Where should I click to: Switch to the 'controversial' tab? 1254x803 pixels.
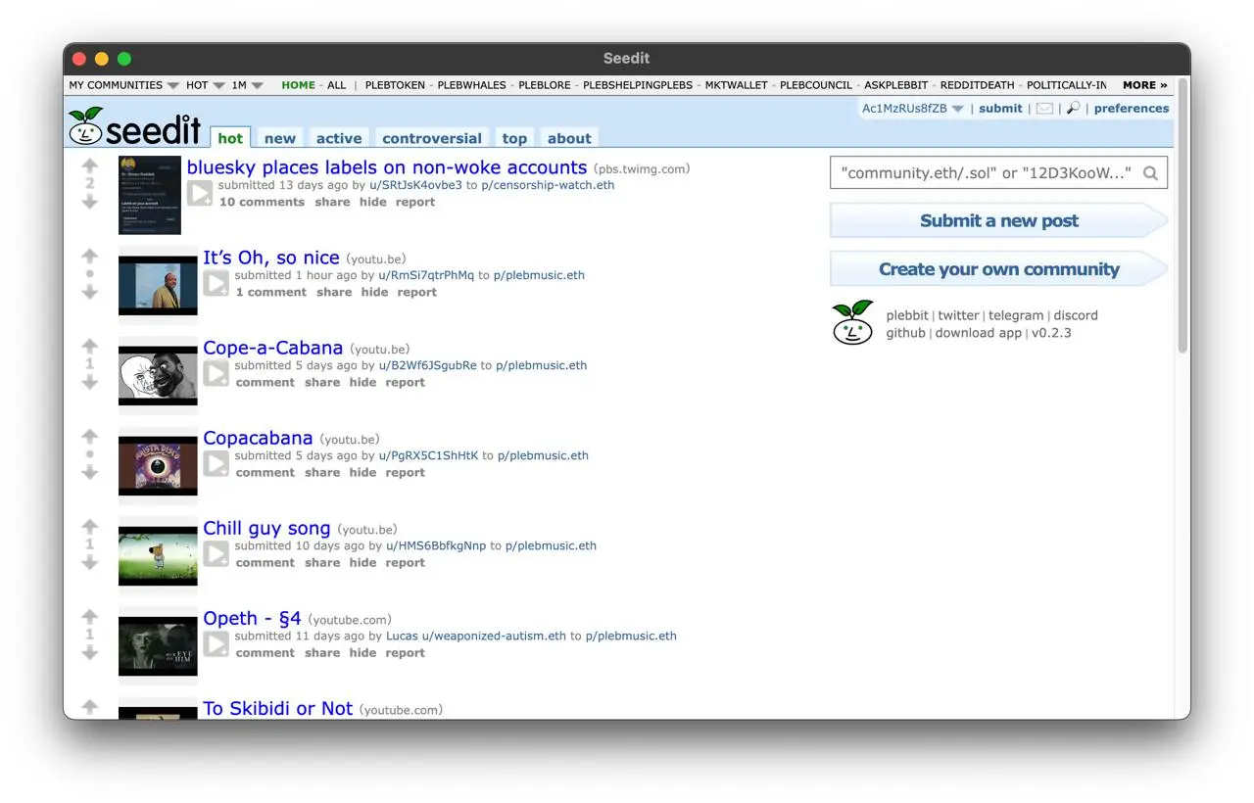point(431,138)
